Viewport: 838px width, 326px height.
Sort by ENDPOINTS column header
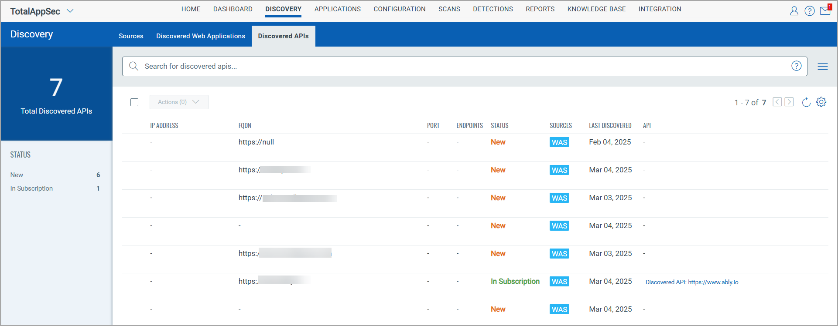click(x=469, y=125)
